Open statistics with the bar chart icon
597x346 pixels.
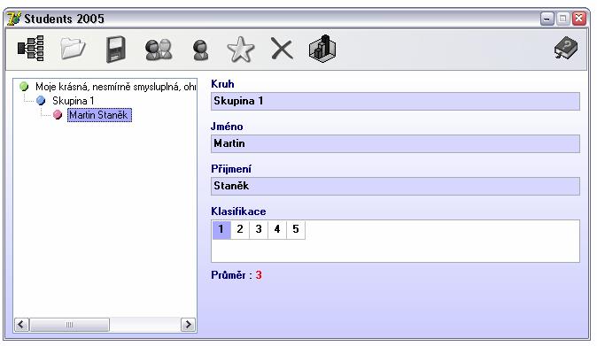pyautogui.click(x=322, y=49)
